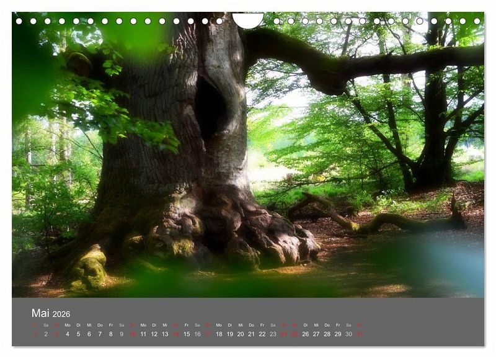Click the dark hollow in the tree trunk
The height and width of the screenshot is (358, 496).
point(210,109)
